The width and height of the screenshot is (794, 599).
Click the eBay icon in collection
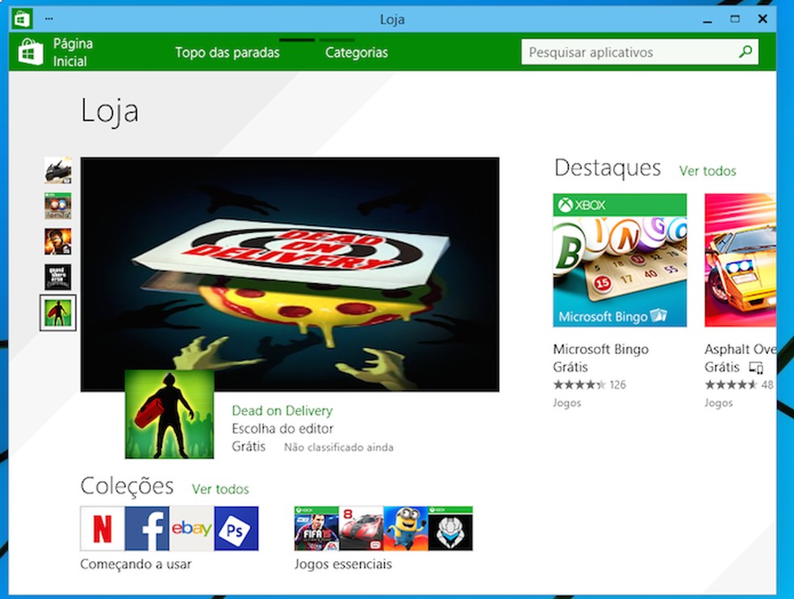tap(191, 528)
